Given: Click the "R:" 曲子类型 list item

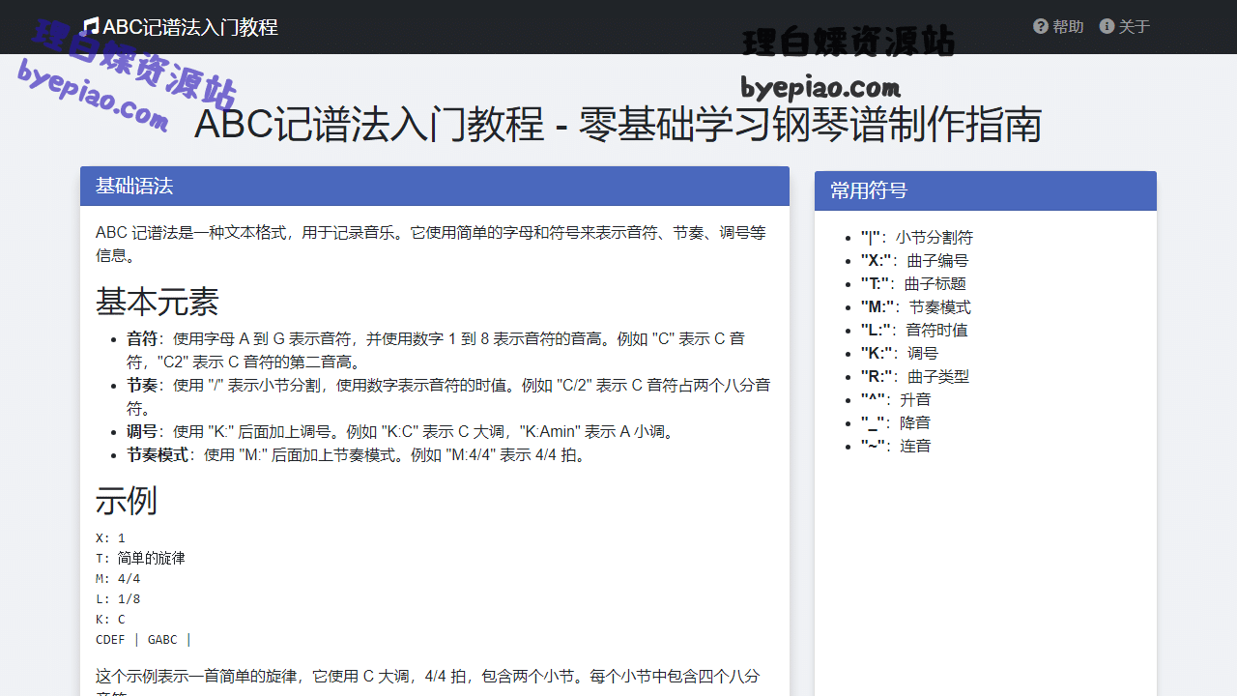Looking at the screenshot, I should [915, 376].
